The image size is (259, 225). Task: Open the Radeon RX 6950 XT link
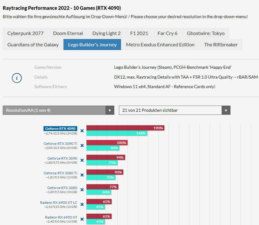61,217
